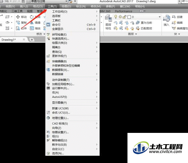Open the layer 0 dropdown list

tap(159, 17)
